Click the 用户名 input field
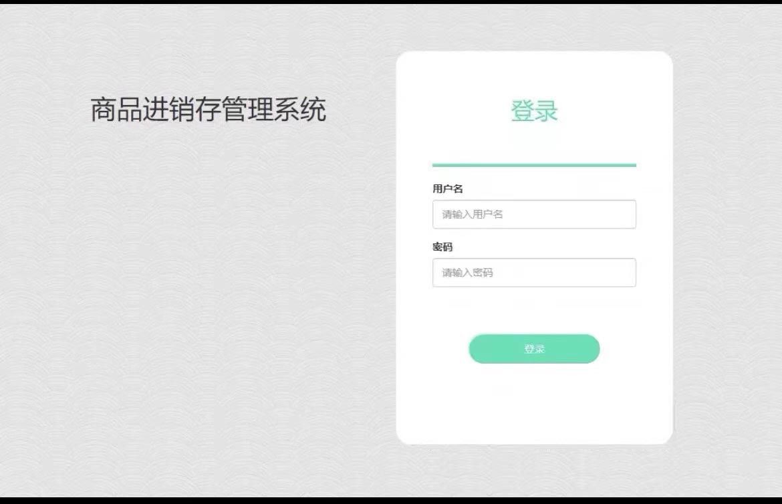Screen dimensions: 782x504 point(534,214)
